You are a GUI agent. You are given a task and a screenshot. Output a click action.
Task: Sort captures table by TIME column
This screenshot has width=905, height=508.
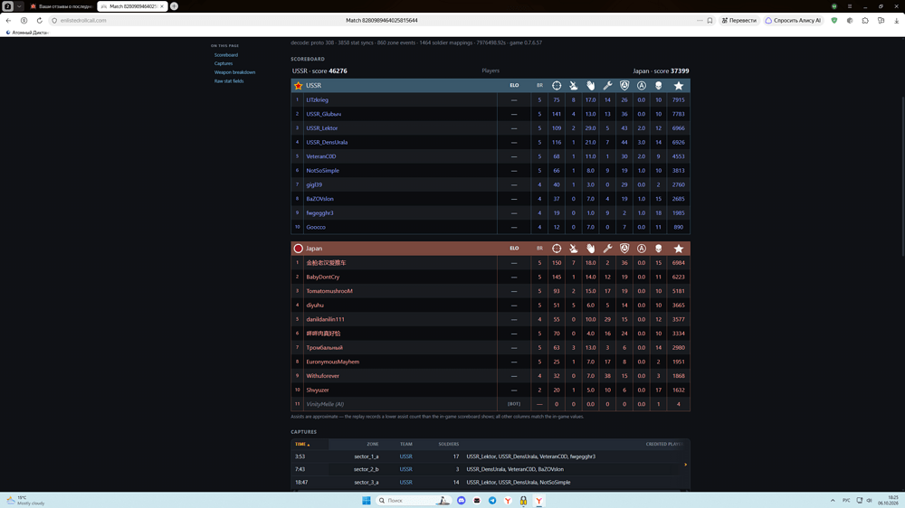tap(302, 444)
